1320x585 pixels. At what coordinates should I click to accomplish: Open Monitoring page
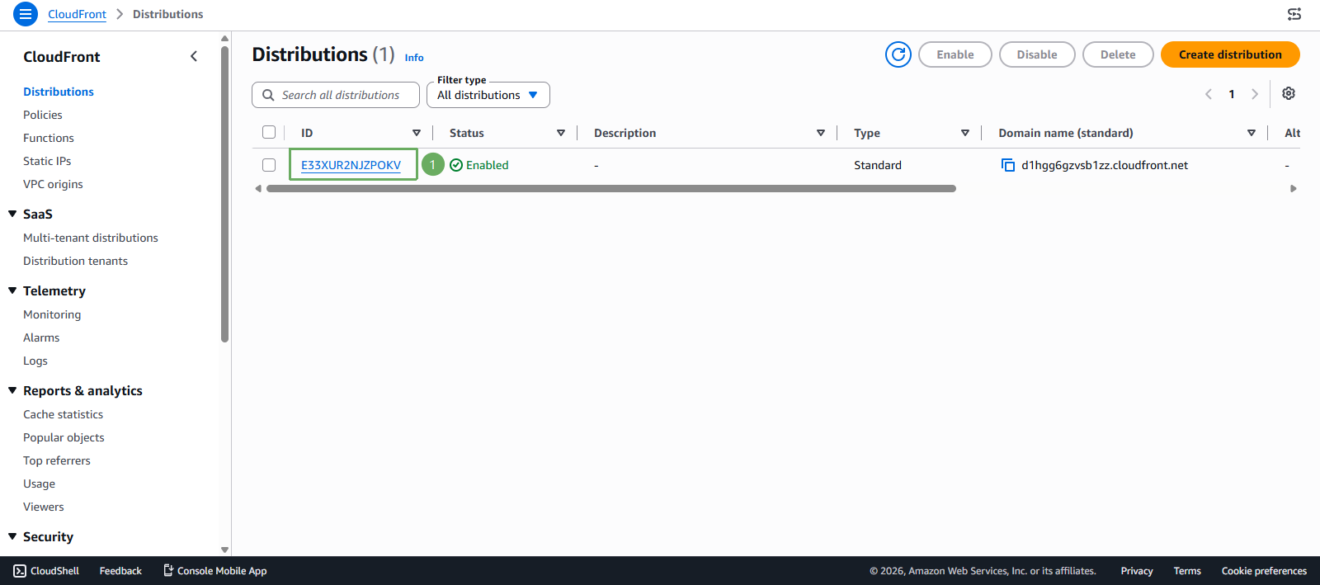[x=52, y=314]
